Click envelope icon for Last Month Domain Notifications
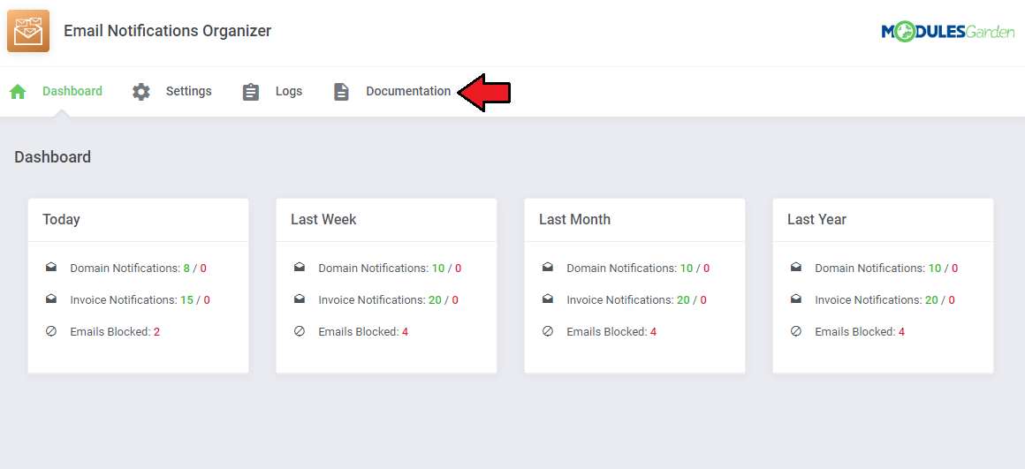This screenshot has height=469, width=1025. tap(548, 267)
